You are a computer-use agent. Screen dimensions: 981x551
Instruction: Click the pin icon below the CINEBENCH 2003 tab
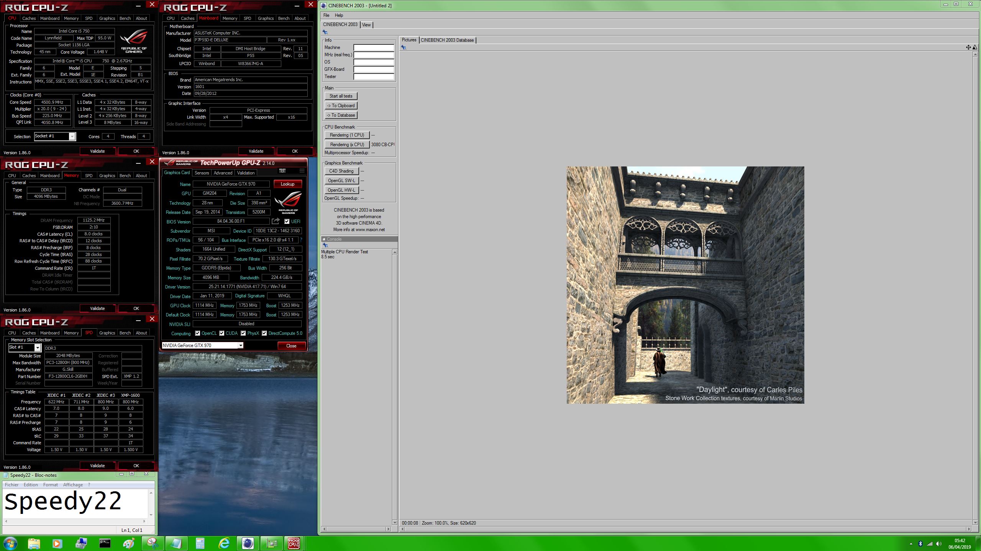(325, 32)
